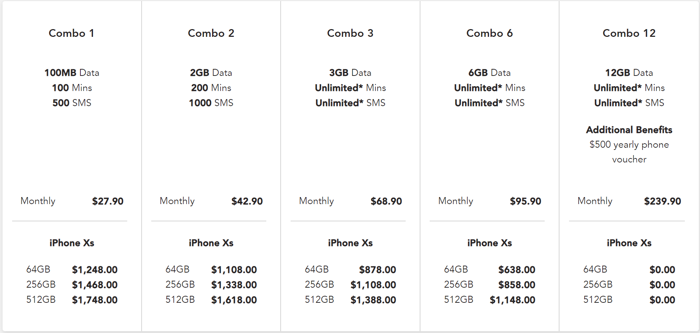Click iPhone Xs title under Combo 1
Viewport: 700px width, 333px height.
[x=72, y=243]
